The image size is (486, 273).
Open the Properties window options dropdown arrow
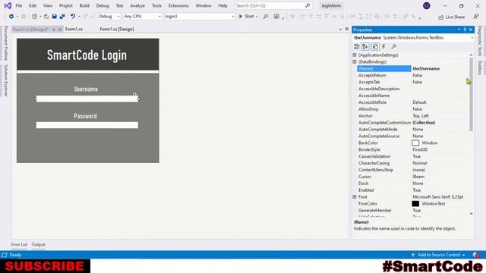coord(459,30)
